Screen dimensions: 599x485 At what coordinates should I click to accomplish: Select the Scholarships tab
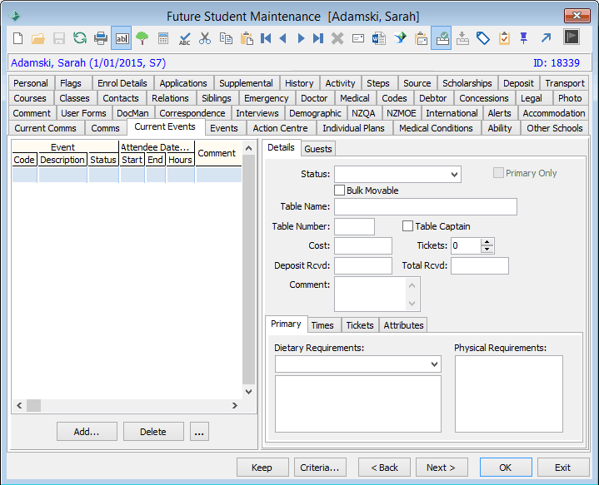[x=467, y=83]
